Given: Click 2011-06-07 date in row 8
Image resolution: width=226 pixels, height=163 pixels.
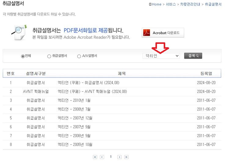Looking at the screenshot, I should [x=206, y=144].
